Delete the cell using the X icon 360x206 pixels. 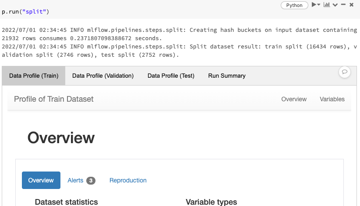click(x=351, y=5)
